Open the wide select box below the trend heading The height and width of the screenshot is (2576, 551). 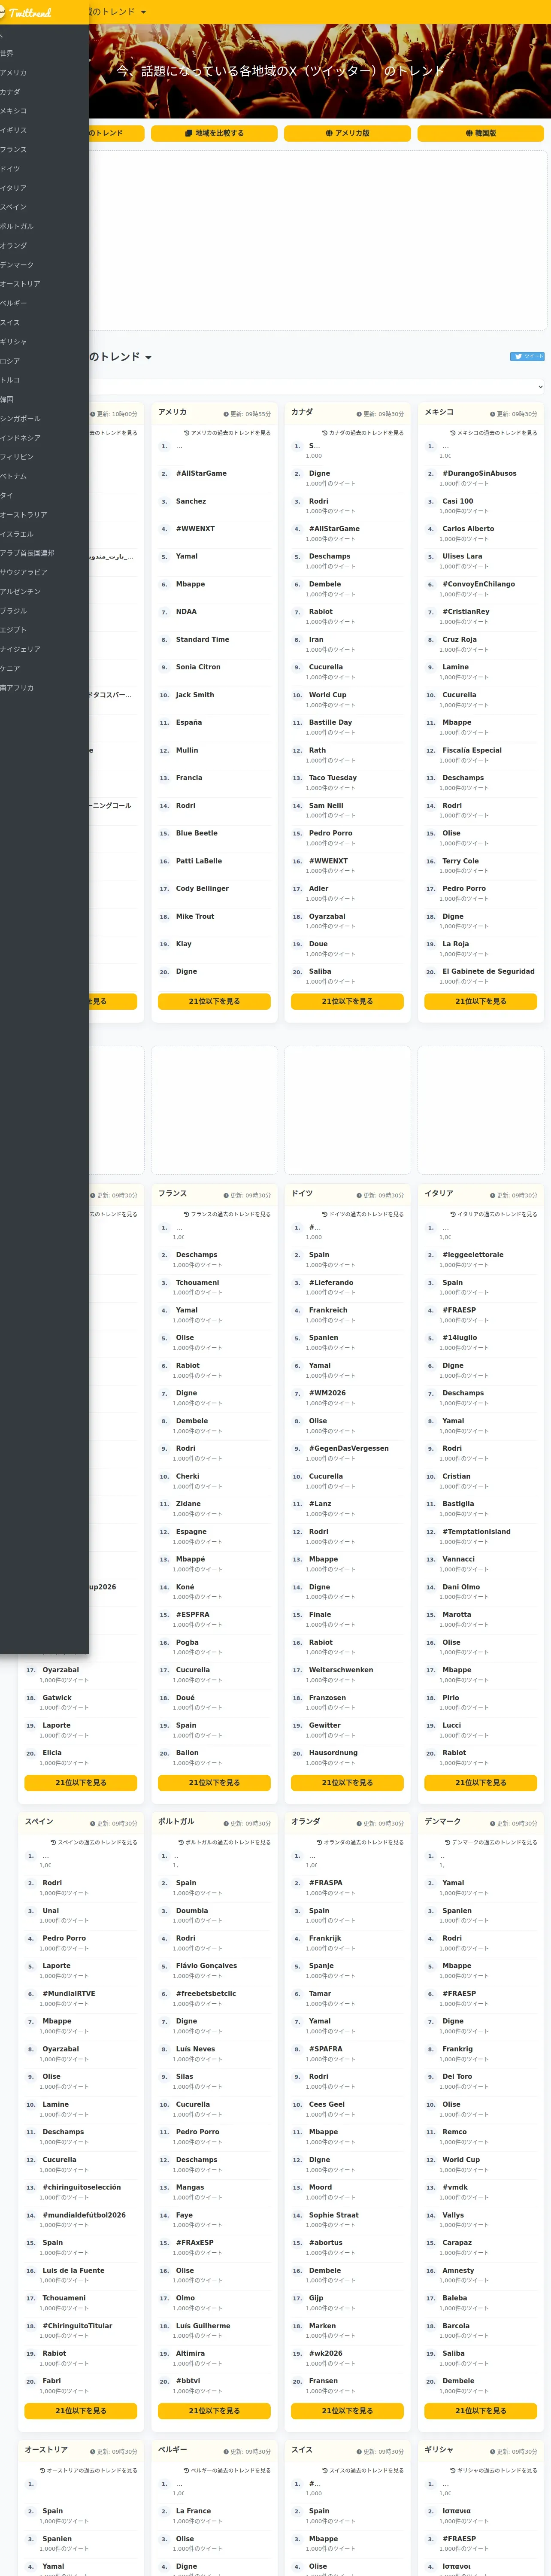click(316, 386)
